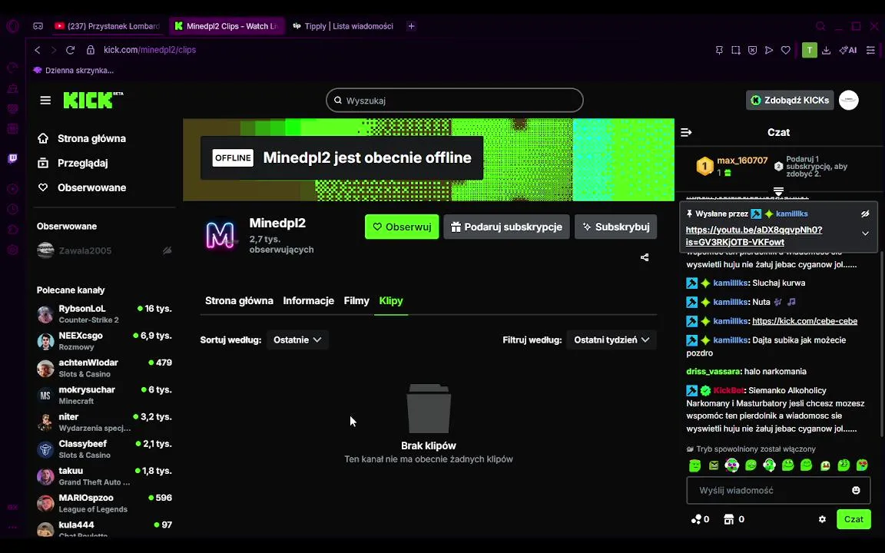Switch to the Tipply browser tab
This screenshot has width=885, height=553.
(x=343, y=26)
